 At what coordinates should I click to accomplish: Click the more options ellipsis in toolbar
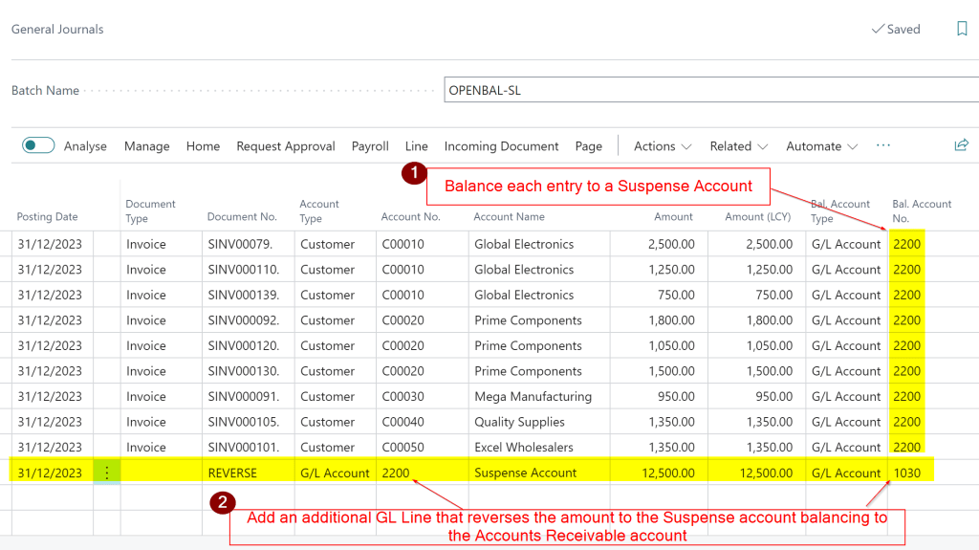coord(882,145)
